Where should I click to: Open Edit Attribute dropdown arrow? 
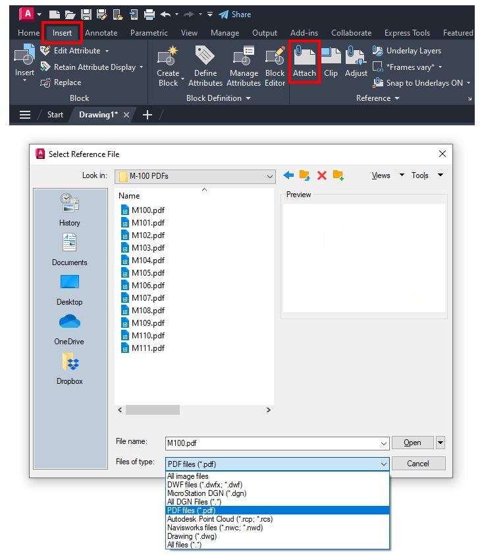[x=107, y=51]
